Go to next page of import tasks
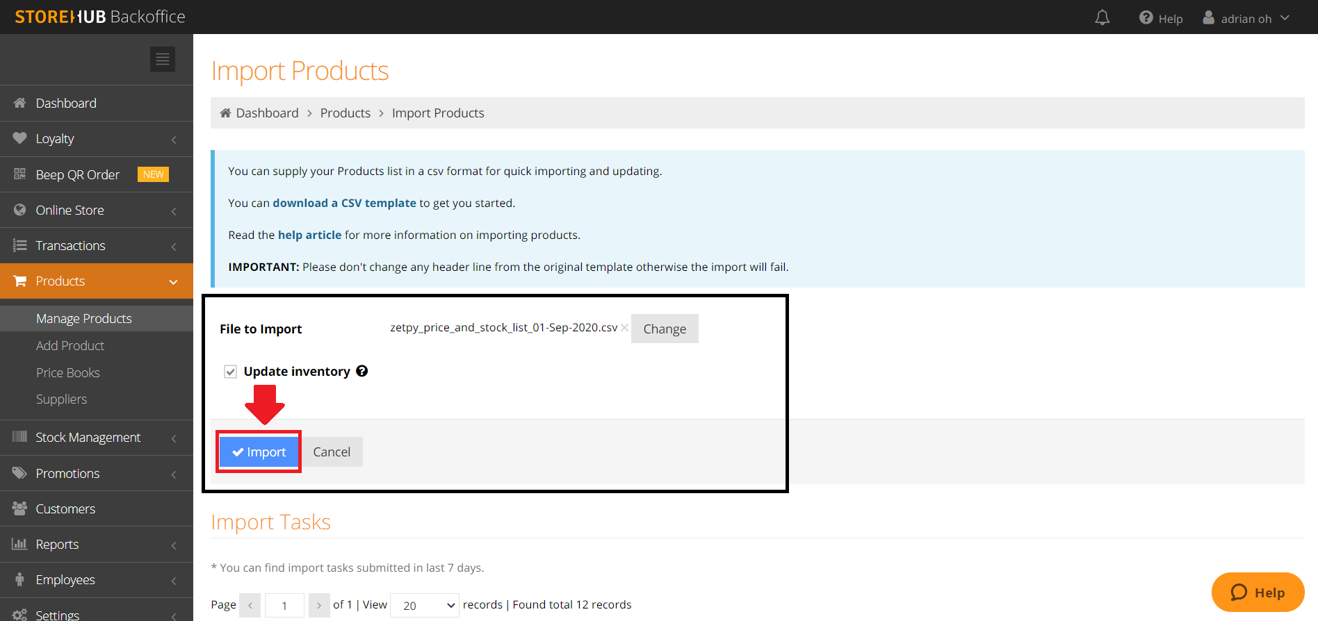Viewport: 1318px width, 621px height. click(319, 605)
